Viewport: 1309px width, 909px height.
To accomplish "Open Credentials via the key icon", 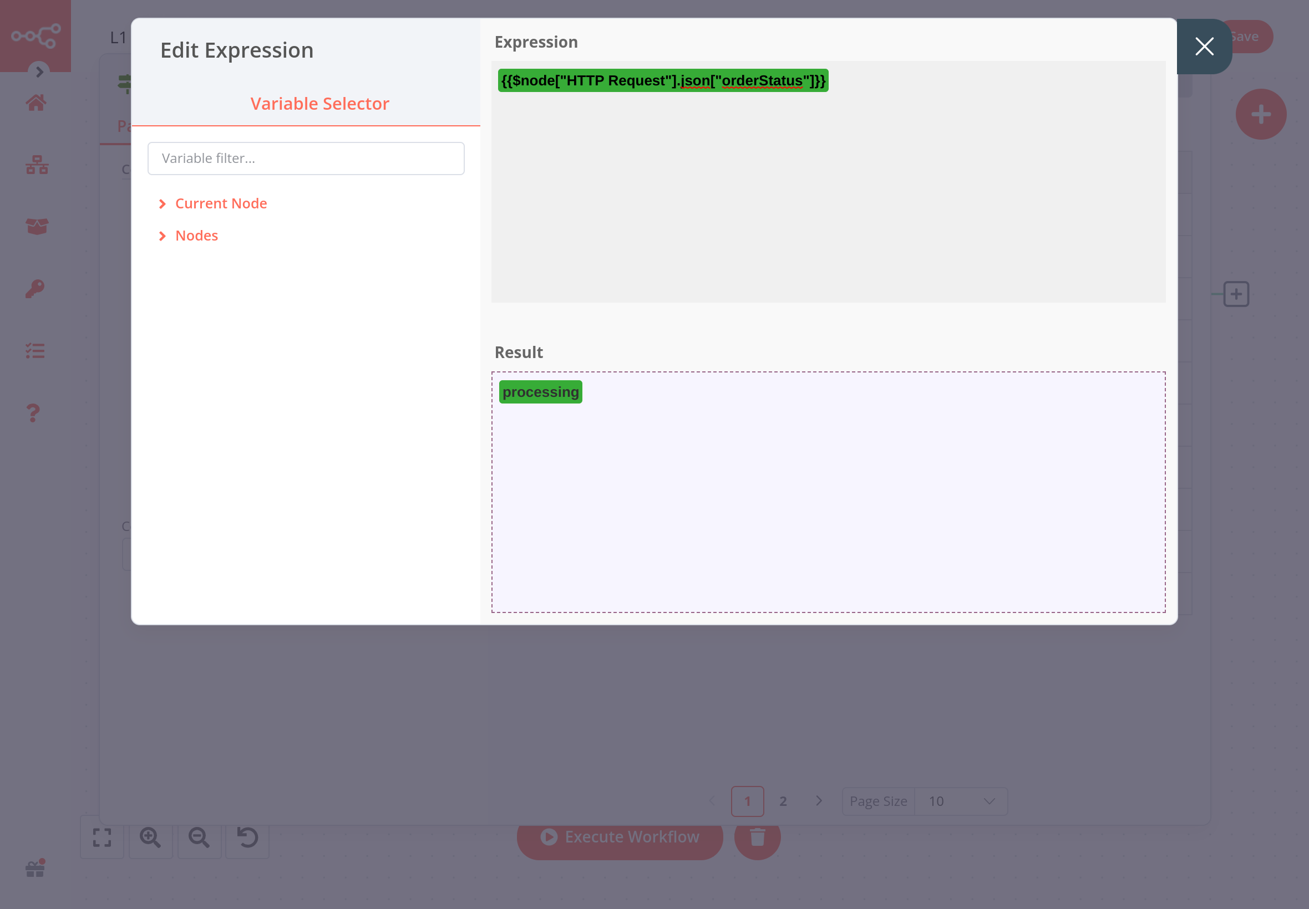I will pyautogui.click(x=36, y=288).
